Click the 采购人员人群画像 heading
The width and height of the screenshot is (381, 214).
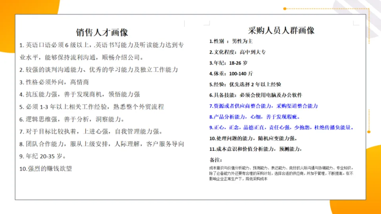tap(281, 31)
